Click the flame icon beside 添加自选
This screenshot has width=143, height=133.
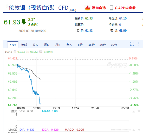coord(88,8)
